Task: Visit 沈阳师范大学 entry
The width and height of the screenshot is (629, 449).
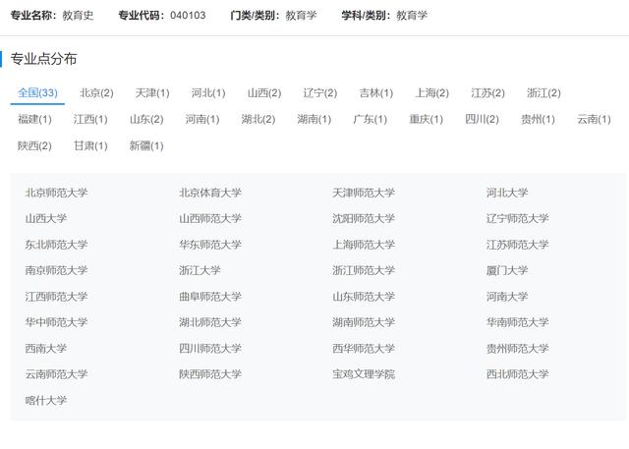Action: [364, 218]
